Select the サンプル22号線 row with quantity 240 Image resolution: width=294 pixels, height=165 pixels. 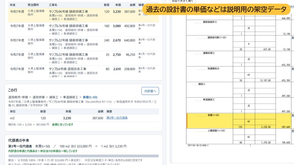(83, 44)
